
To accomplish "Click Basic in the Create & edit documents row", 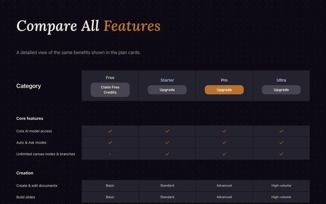I will click(110, 186).
